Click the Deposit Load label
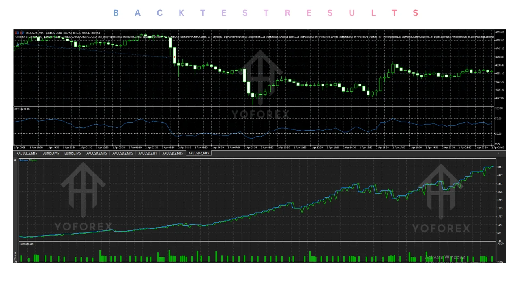 click(x=27, y=244)
